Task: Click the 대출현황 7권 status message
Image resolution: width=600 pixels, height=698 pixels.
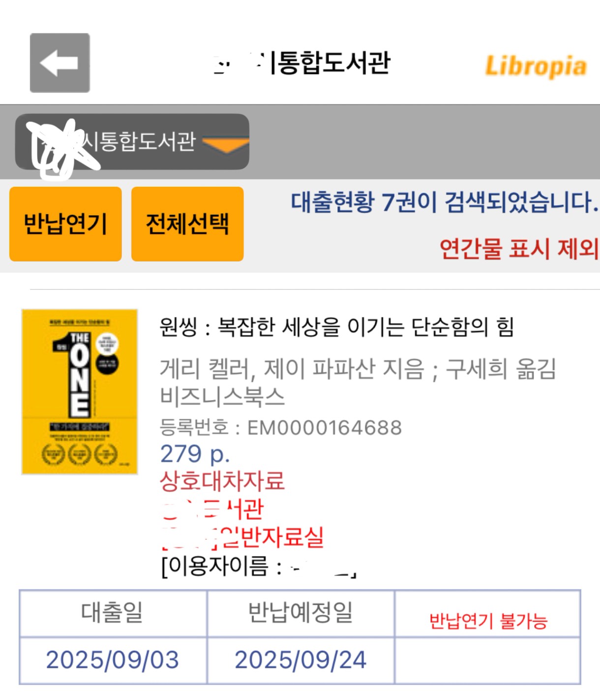Action: click(444, 202)
